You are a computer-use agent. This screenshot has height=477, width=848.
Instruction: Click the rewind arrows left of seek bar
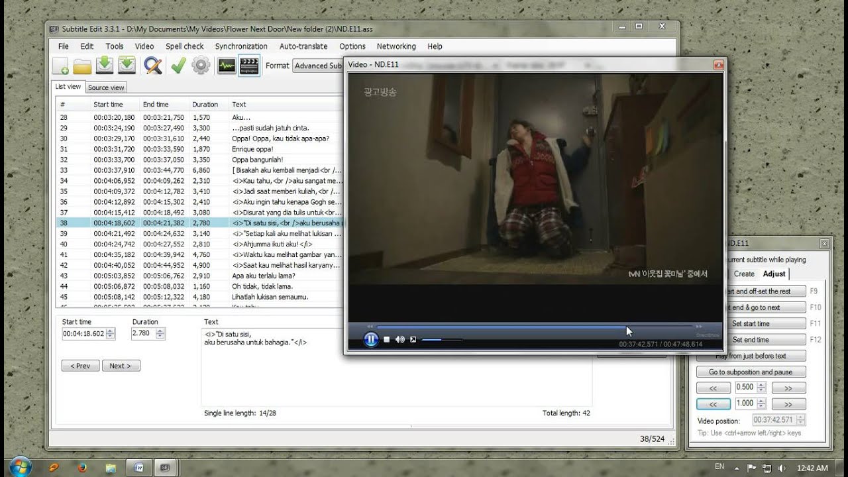coord(370,327)
